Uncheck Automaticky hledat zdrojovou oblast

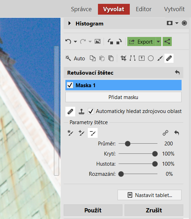[x=91, y=111]
